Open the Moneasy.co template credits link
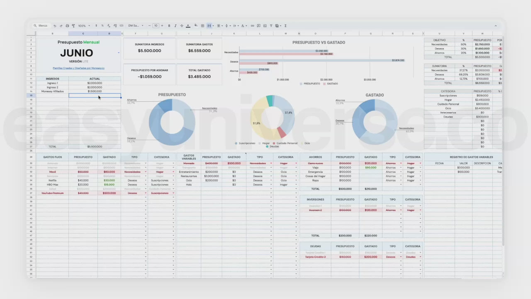Image resolution: width=531 pixels, height=299 pixels. pyautogui.click(x=78, y=68)
